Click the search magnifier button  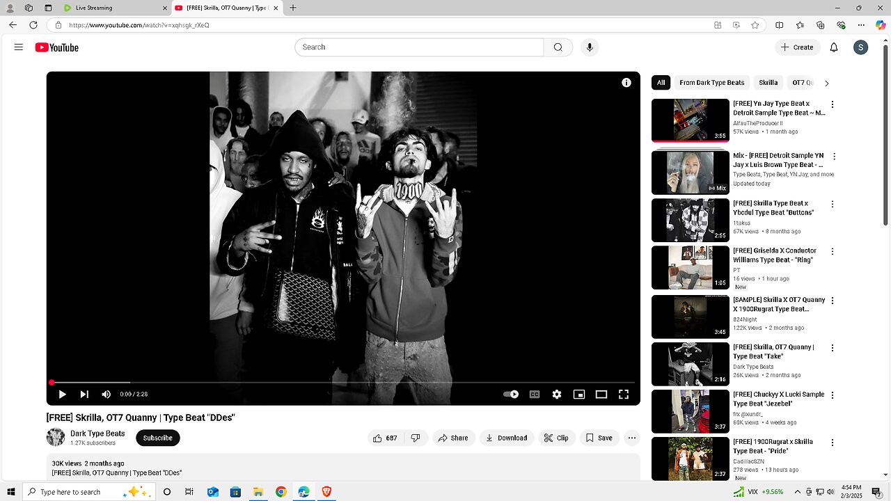tap(558, 47)
